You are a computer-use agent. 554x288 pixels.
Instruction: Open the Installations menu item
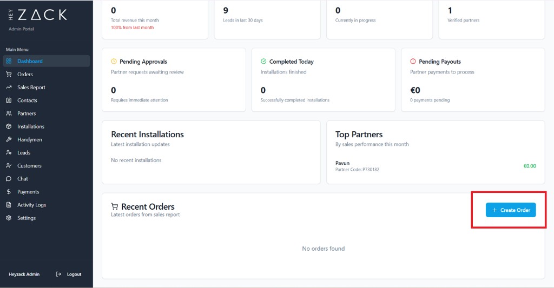tap(47, 126)
